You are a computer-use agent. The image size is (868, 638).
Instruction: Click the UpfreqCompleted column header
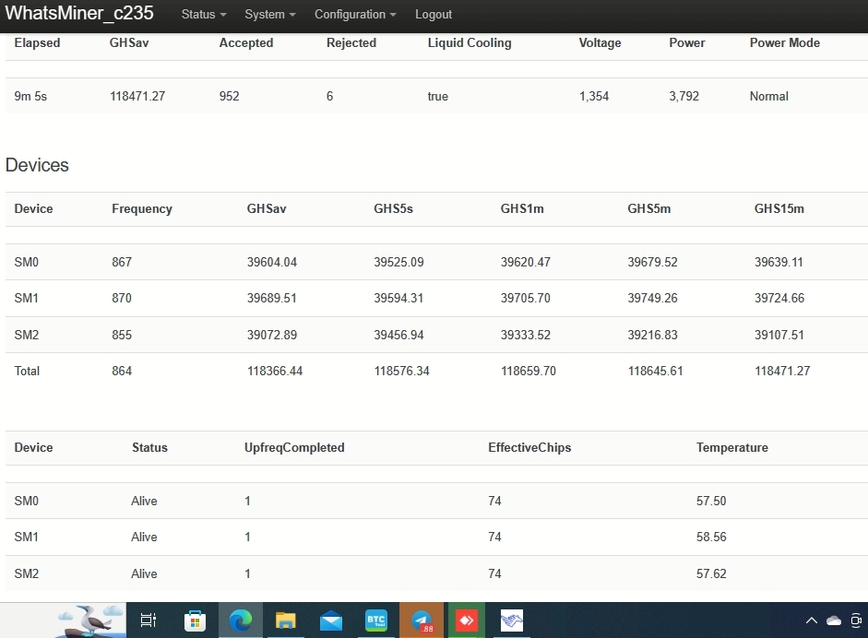point(294,448)
